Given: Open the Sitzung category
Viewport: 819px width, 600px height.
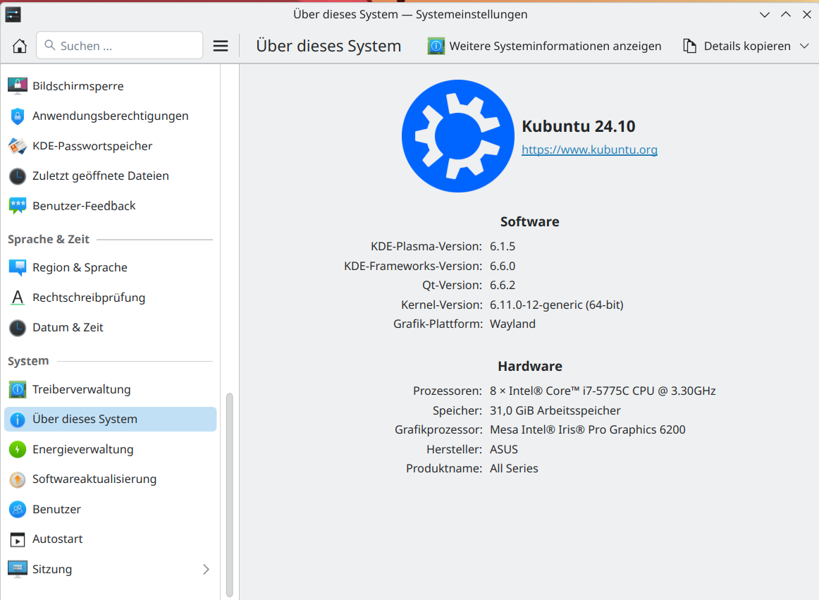Looking at the screenshot, I should pyautogui.click(x=110, y=569).
